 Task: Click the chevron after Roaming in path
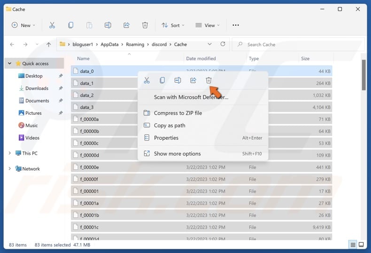(148, 44)
